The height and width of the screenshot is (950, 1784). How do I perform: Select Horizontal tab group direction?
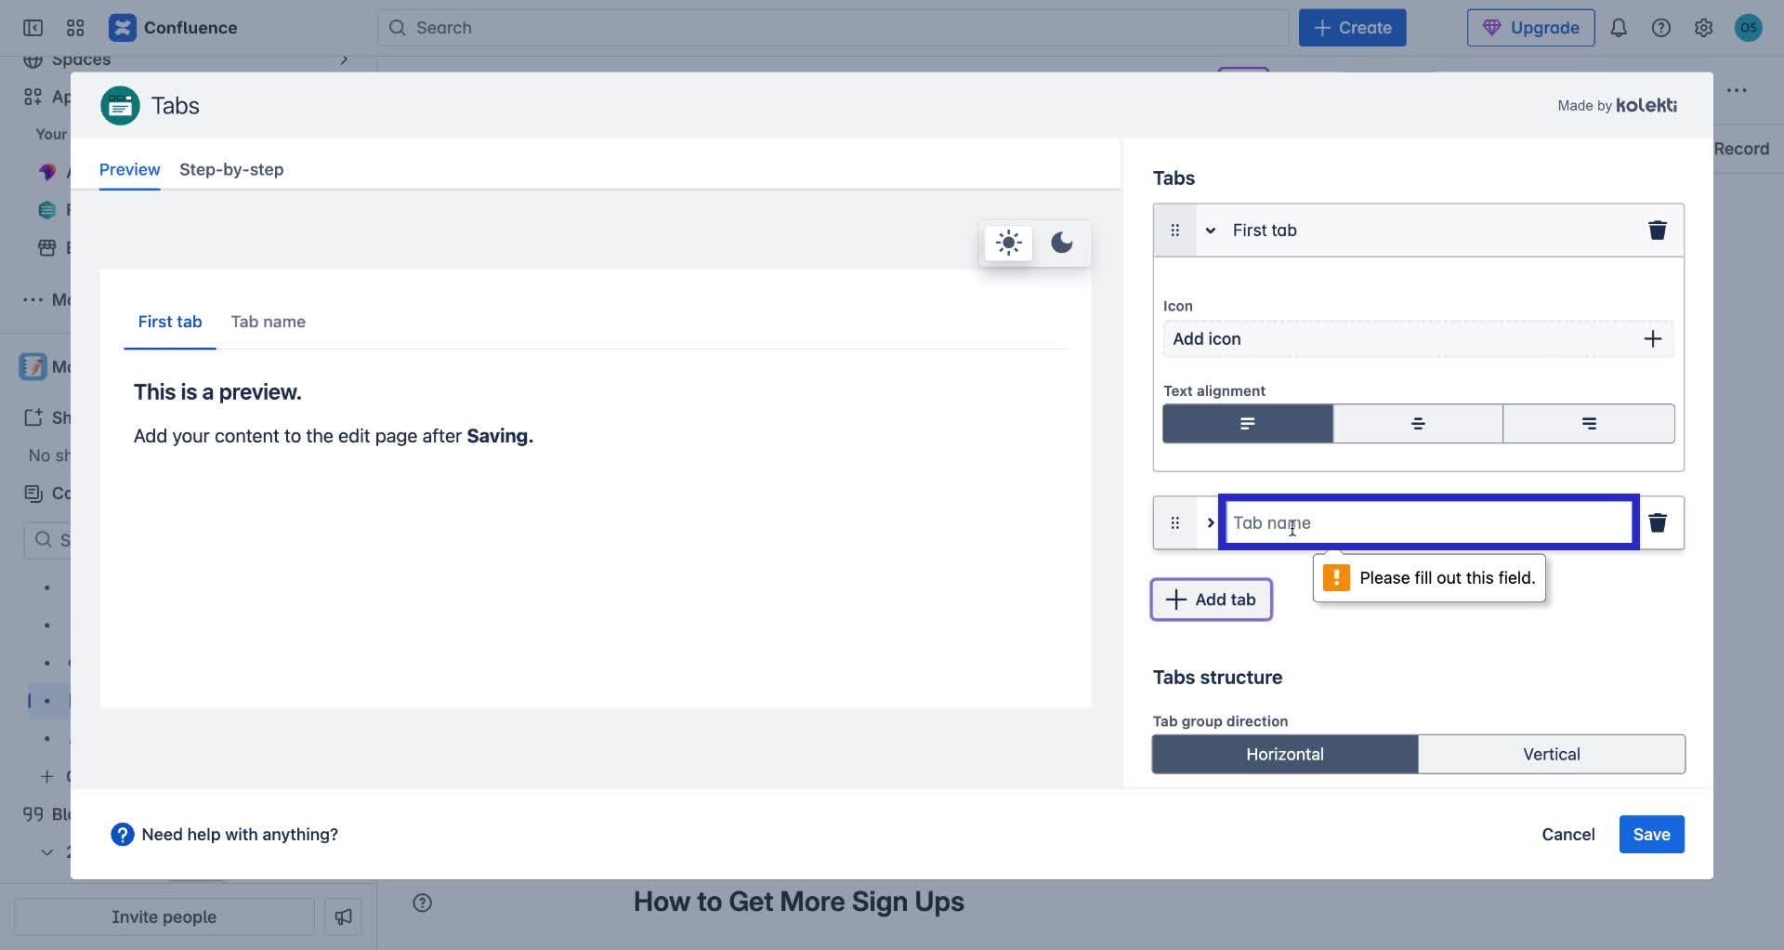pos(1285,754)
